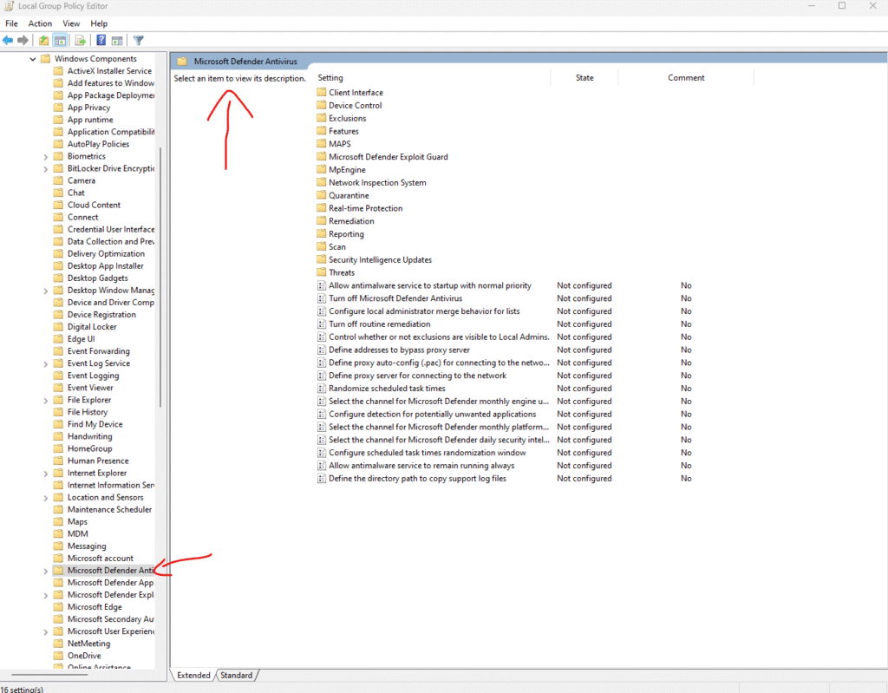Select the Quarantine folder icon
Screen dimensions: 888x693
coord(322,195)
